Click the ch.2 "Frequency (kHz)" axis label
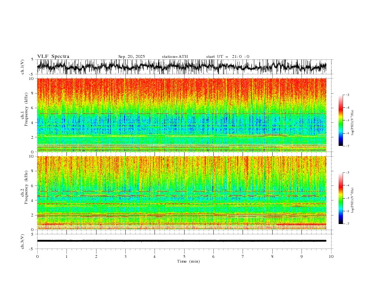The width and height of the screenshot is (373, 288). (26, 187)
